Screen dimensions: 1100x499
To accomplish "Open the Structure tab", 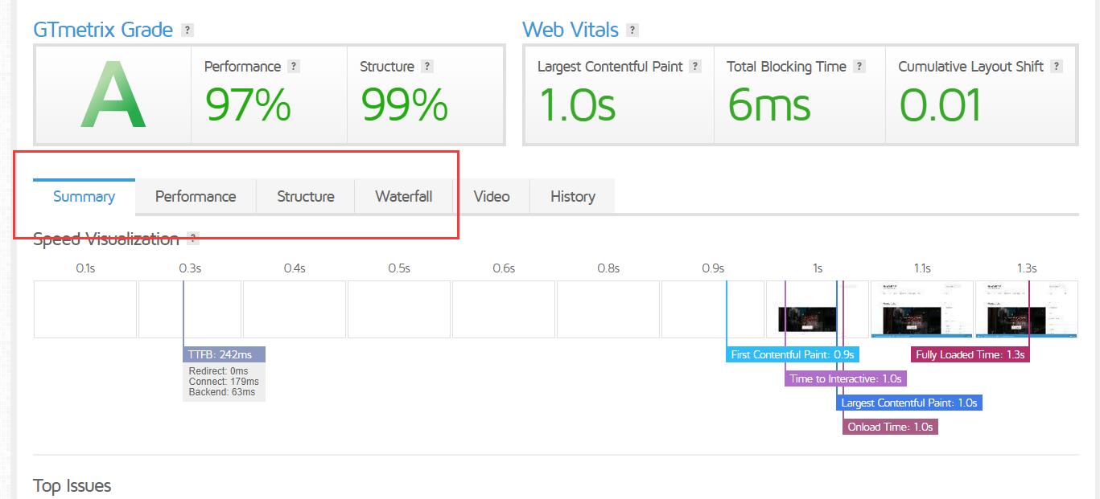I will (306, 197).
